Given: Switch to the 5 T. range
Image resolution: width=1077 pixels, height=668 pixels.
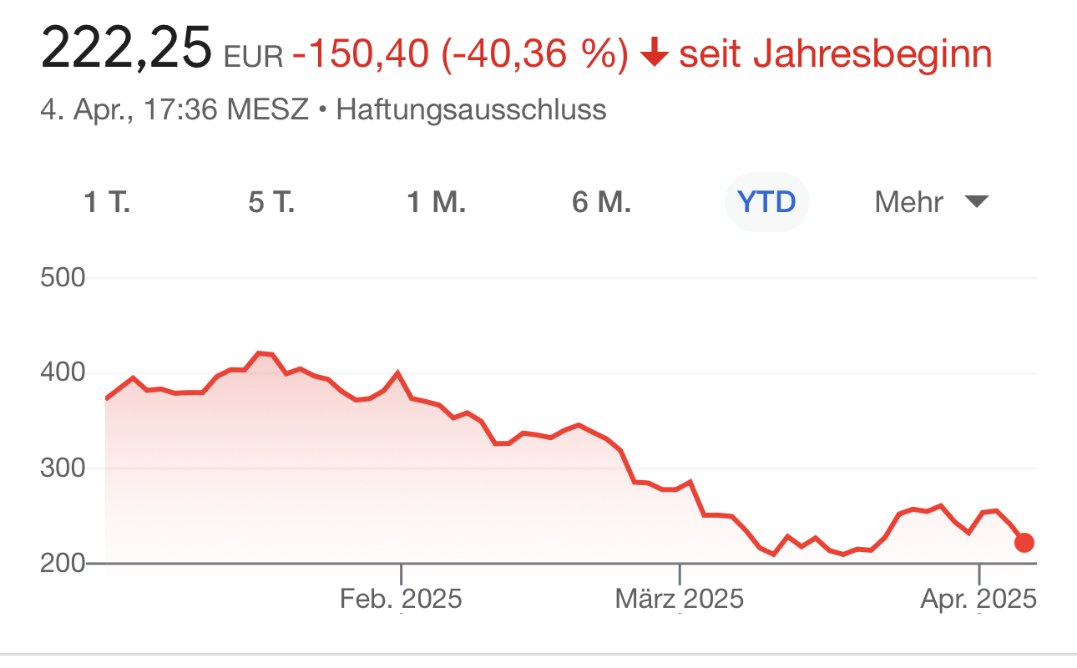Looking at the screenshot, I should [x=271, y=202].
